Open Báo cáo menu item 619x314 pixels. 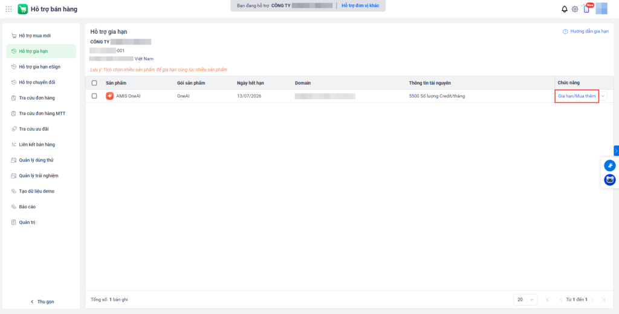(41, 206)
